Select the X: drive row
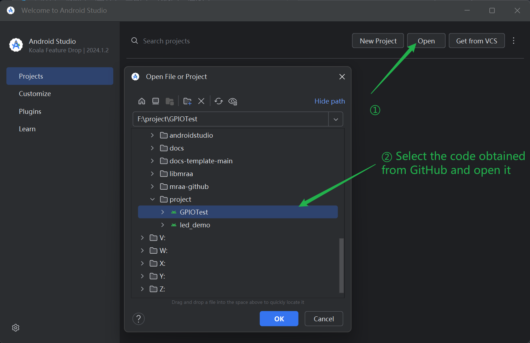Image resolution: width=530 pixels, height=343 pixels. [238, 263]
